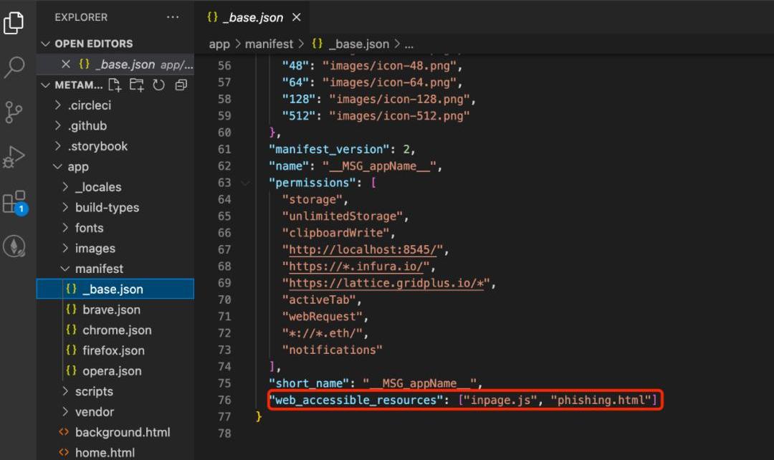Expand the images folder
774x460 pixels.
pos(65,248)
